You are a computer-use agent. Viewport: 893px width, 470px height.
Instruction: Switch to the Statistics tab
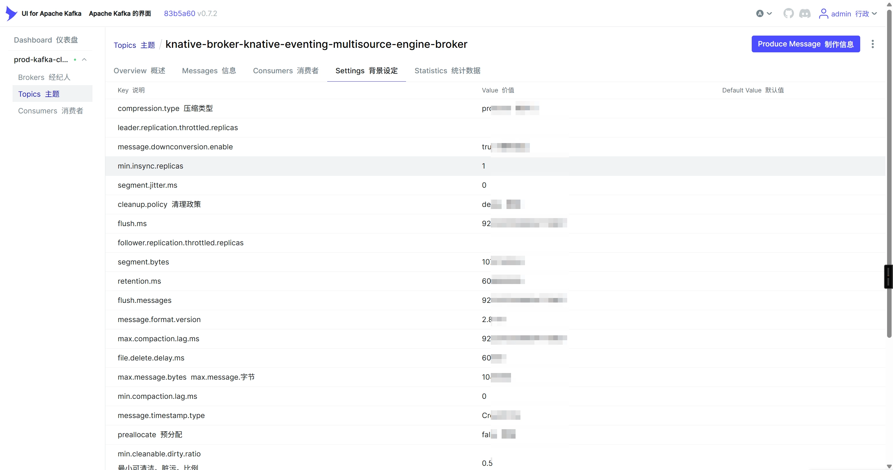[448, 71]
